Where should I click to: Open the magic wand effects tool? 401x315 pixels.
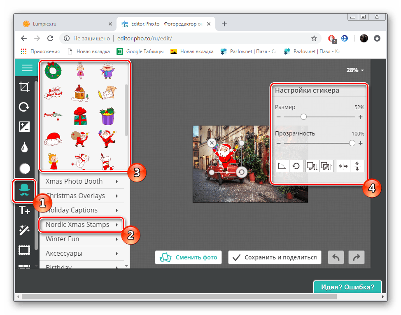click(24, 230)
